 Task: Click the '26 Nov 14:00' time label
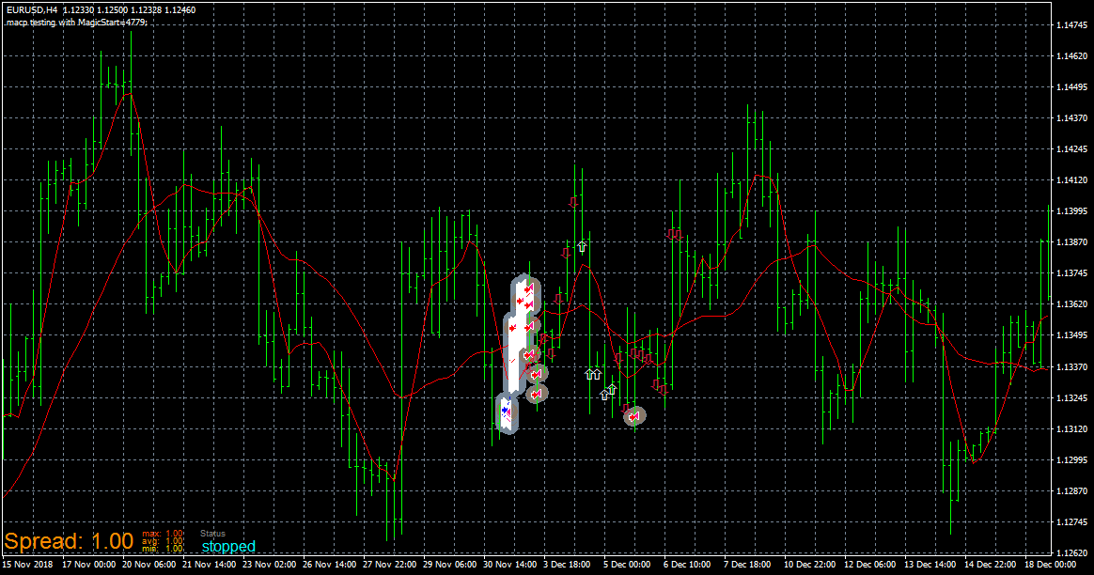(329, 564)
